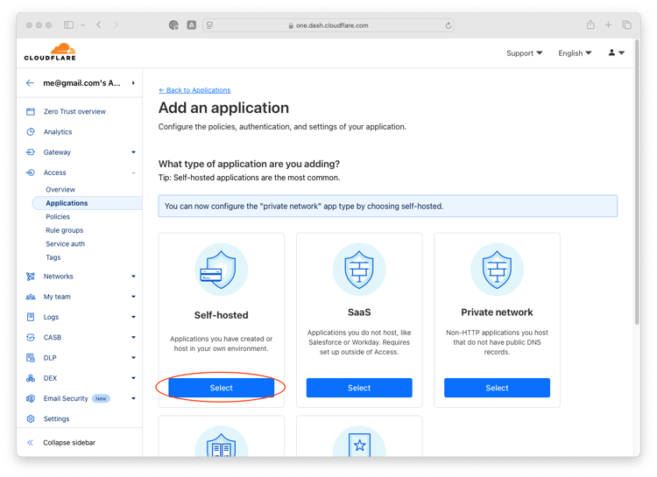Click the DEX sidebar icon
This screenshot has width=657, height=477.
click(x=31, y=378)
